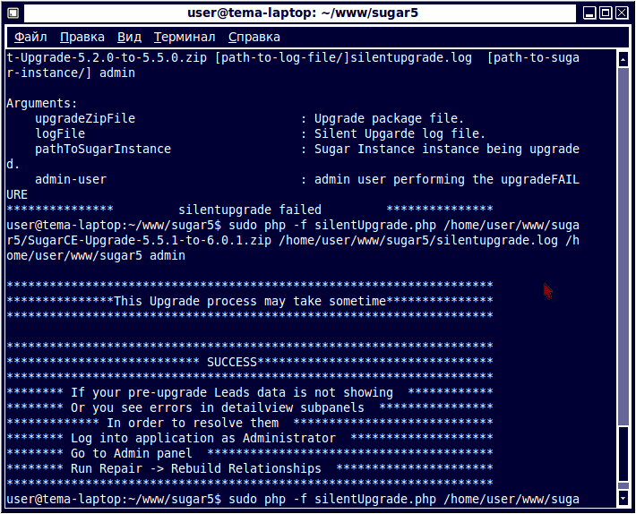Click the last command prompt line
This screenshot has width=636, height=514.
[x=292, y=499]
